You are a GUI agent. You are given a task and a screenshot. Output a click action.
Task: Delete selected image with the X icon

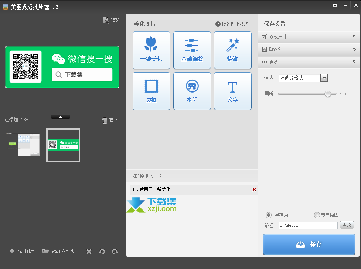click(89, 252)
